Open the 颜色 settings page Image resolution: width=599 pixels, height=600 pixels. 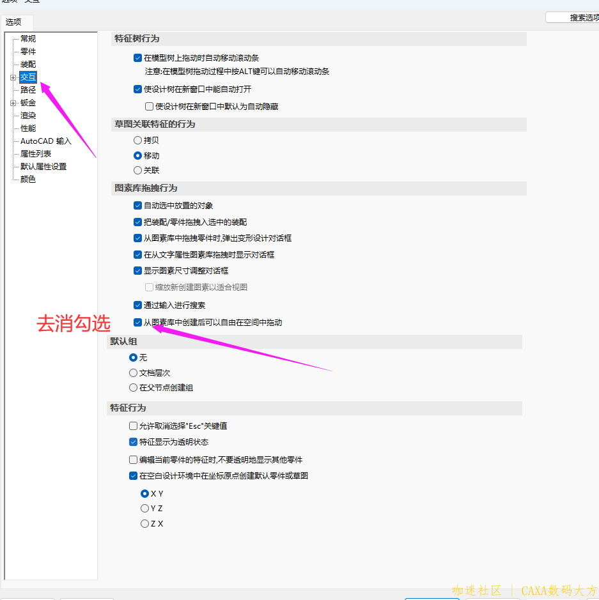(27, 179)
